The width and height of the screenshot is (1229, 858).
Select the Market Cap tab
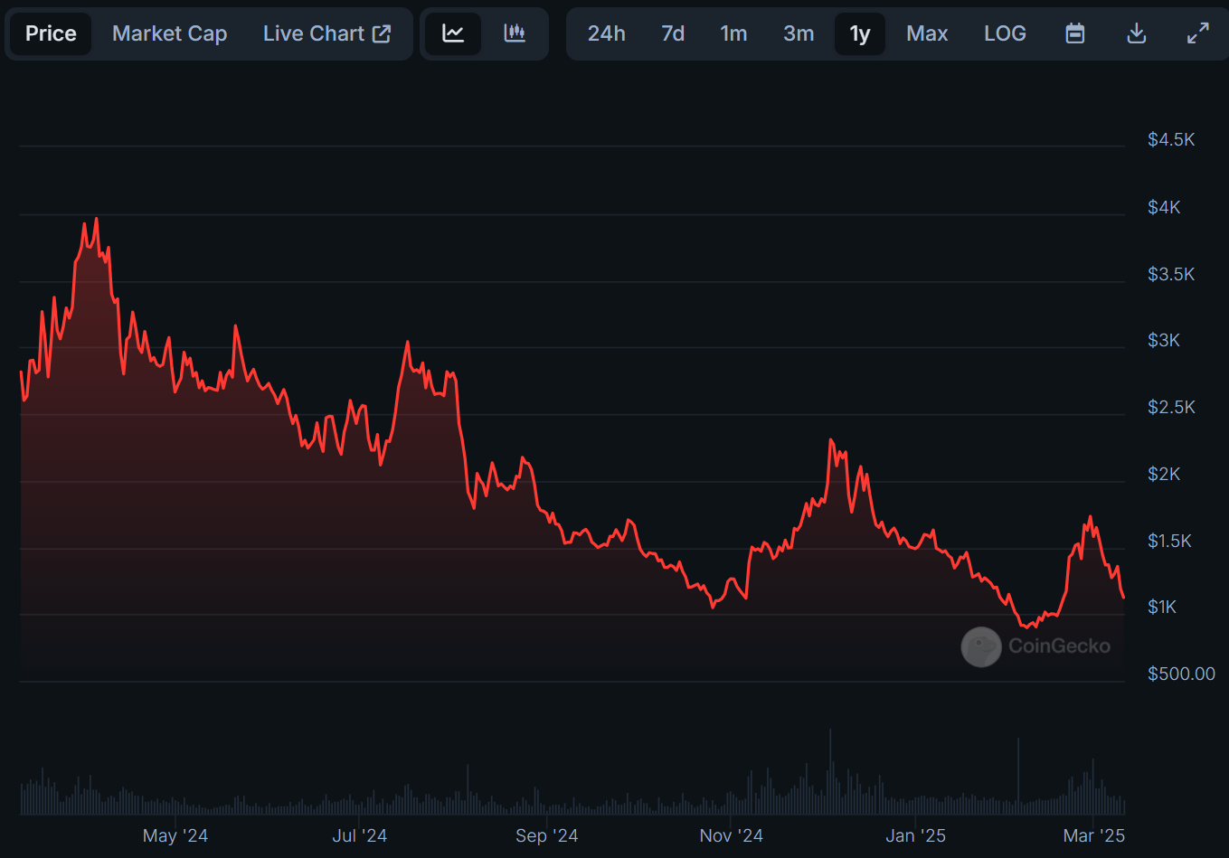(x=169, y=33)
